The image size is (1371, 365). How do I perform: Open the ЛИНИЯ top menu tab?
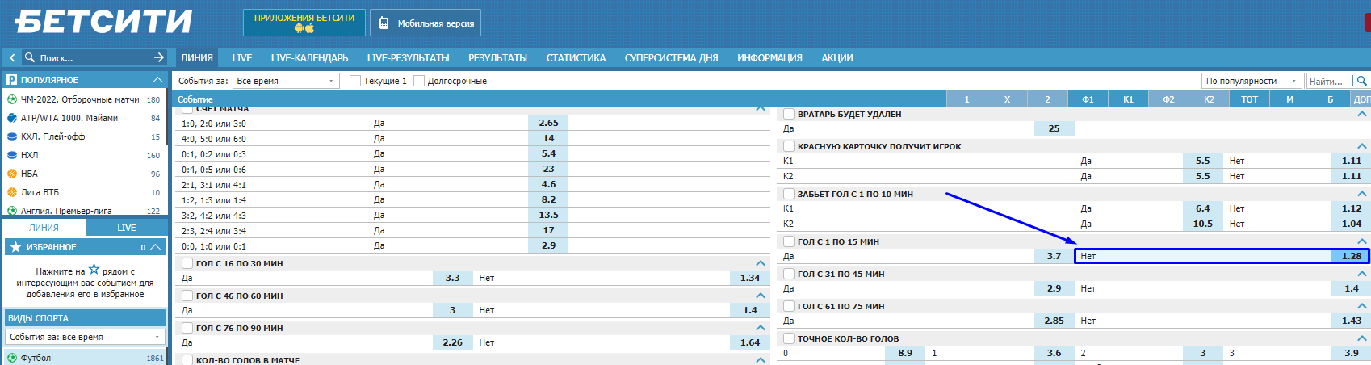pos(197,57)
